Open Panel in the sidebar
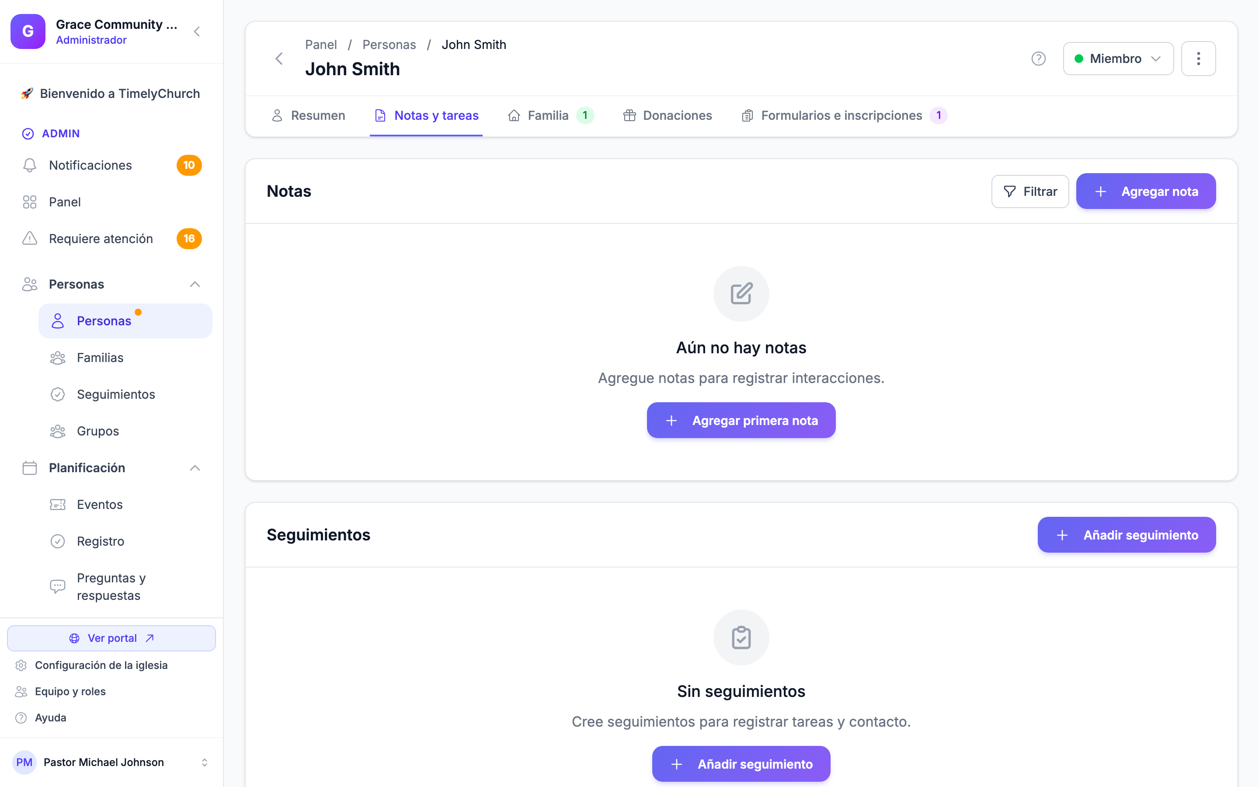 [111, 202]
